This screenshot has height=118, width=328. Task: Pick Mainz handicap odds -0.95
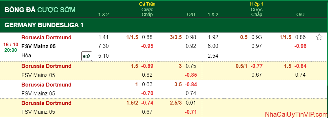click(x=147, y=46)
